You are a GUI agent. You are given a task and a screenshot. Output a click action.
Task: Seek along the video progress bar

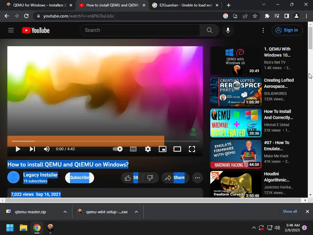(x=105, y=141)
